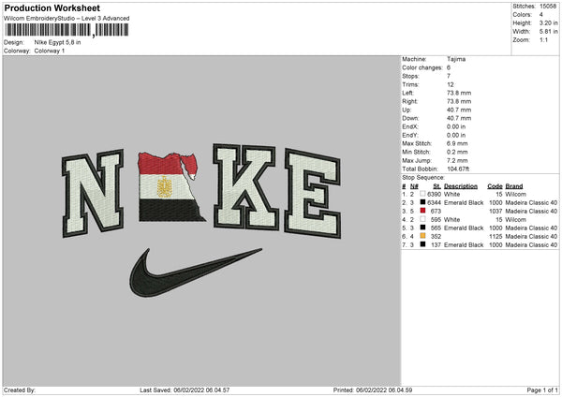Click 'Wilcom' brand in stop row 1
The image size is (562, 397).
coord(515,194)
